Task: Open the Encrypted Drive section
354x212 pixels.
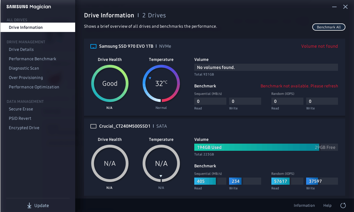Action: [24, 128]
